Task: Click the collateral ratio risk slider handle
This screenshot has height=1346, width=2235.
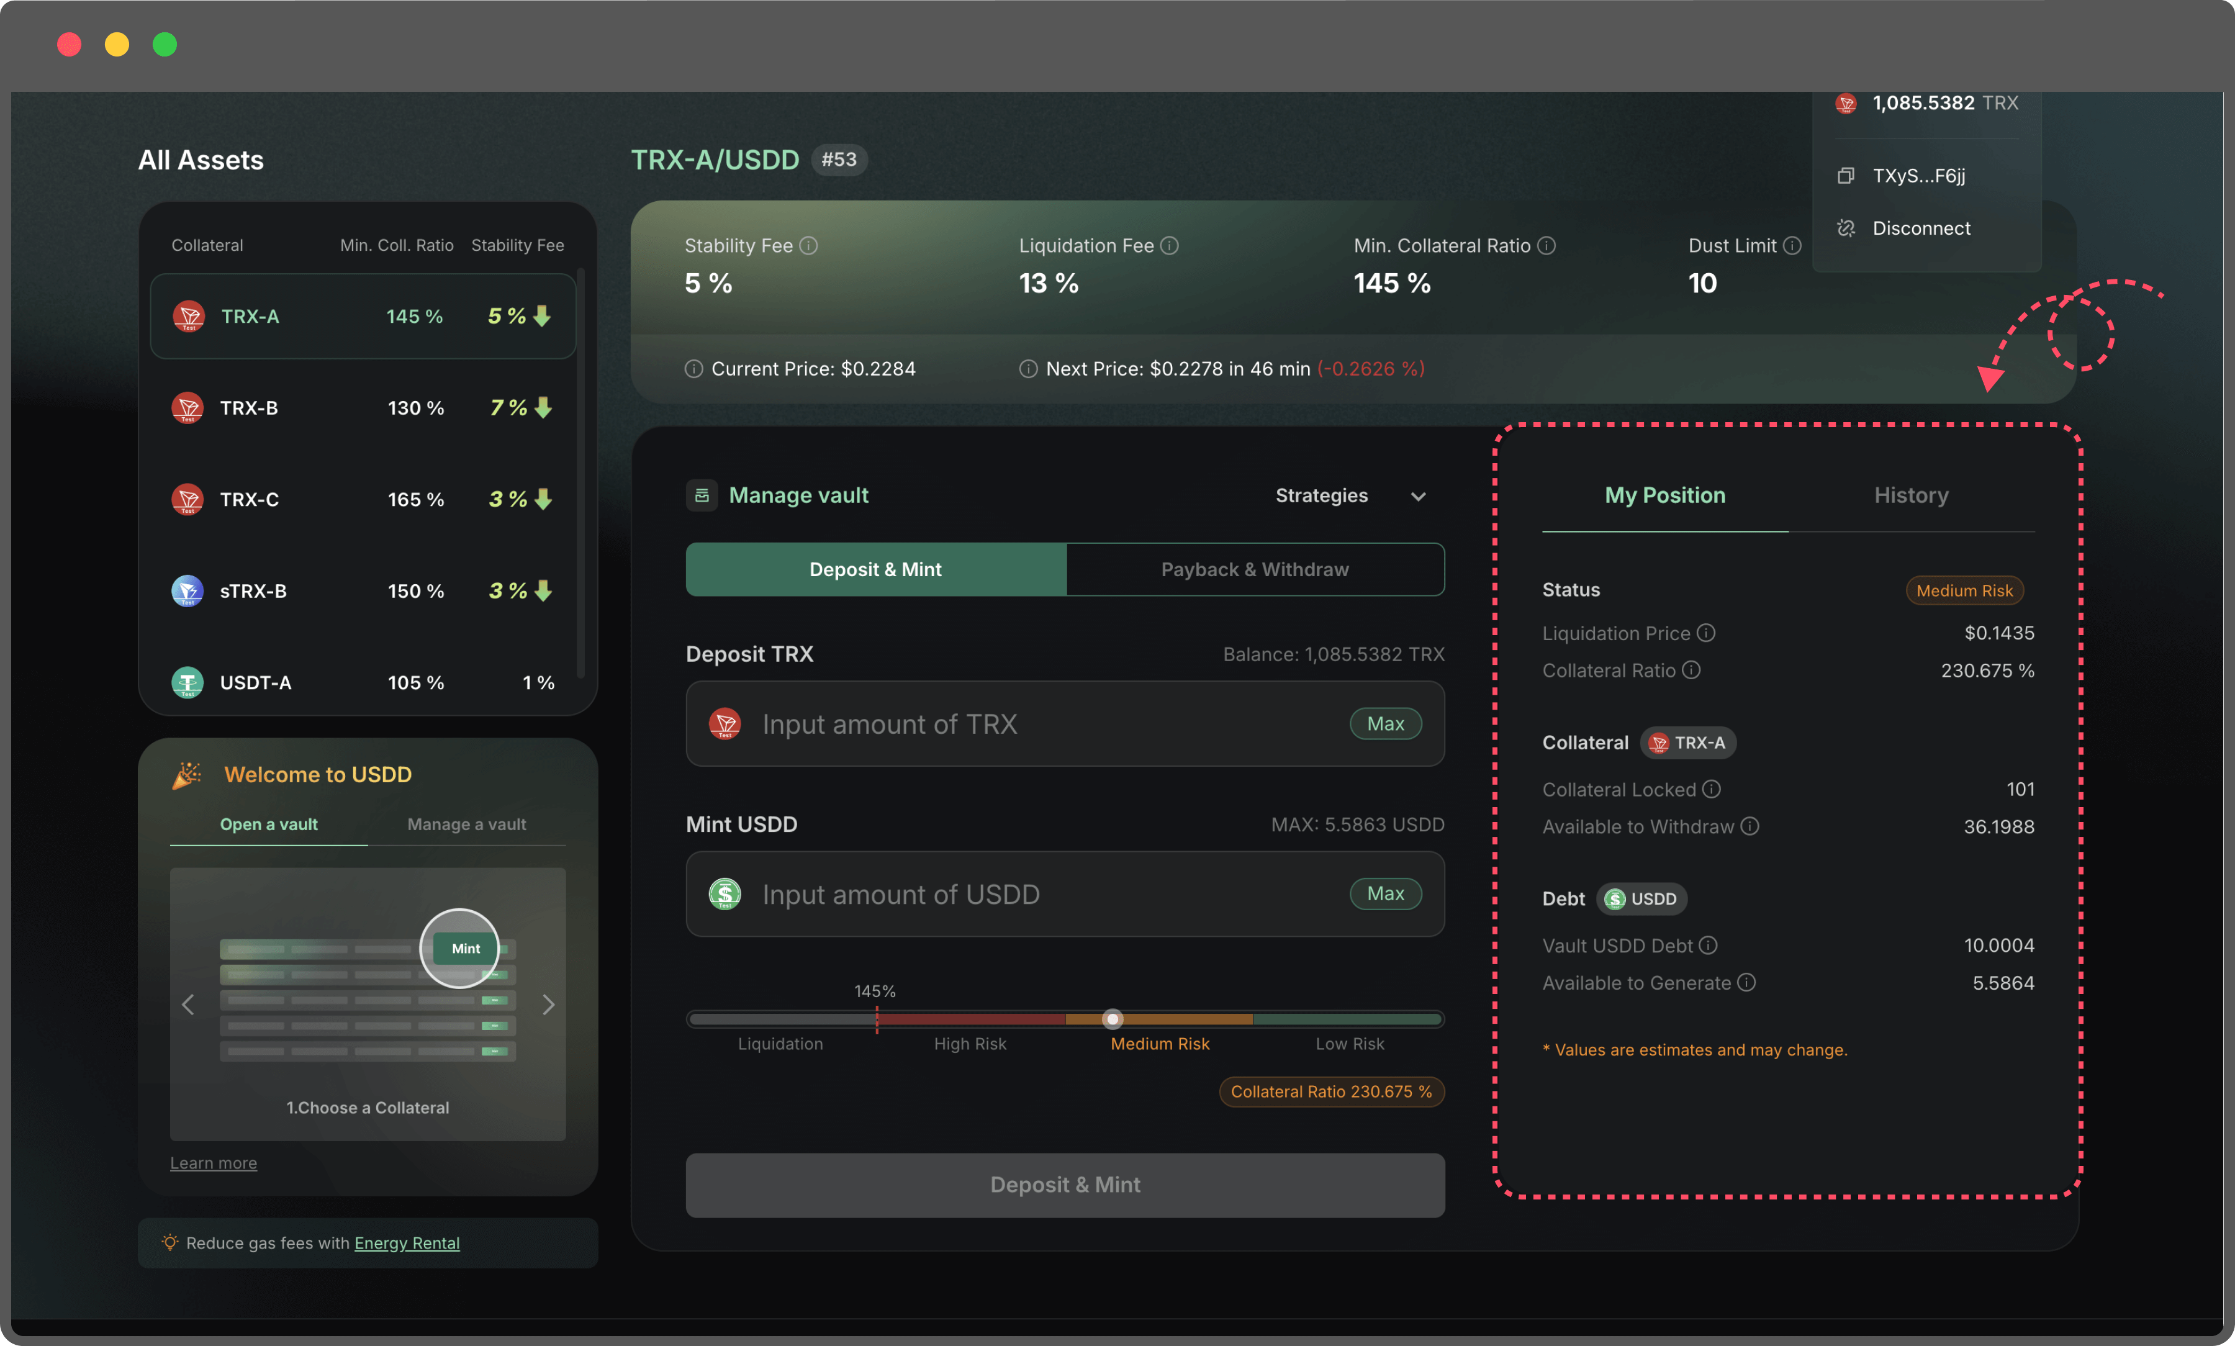Action: click(1113, 1019)
